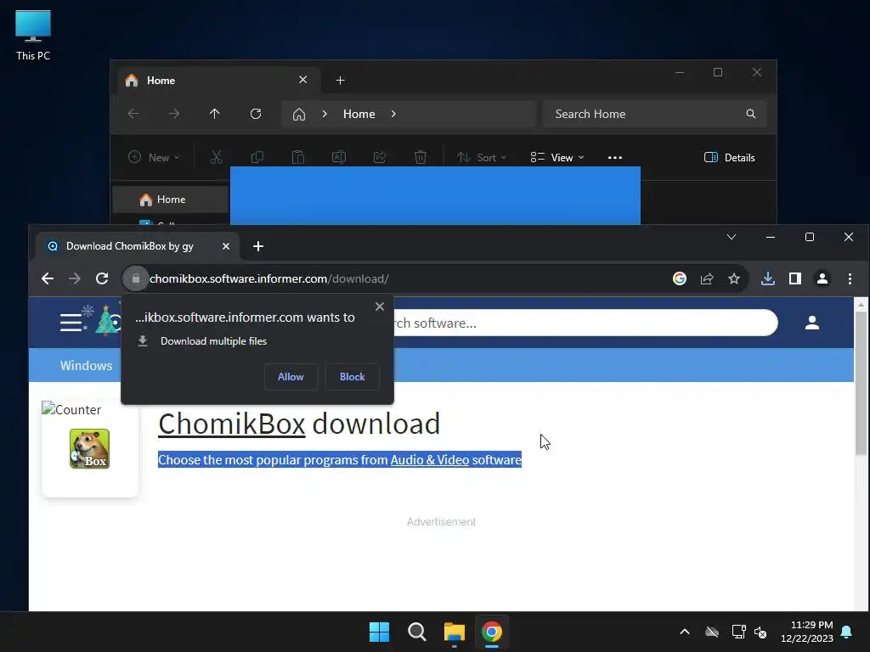Click home icon in Explorer address bar
The image size is (870, 652).
[299, 115]
